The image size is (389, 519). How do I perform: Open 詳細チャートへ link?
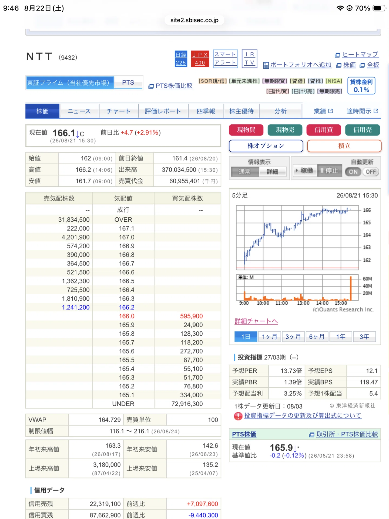point(256,321)
